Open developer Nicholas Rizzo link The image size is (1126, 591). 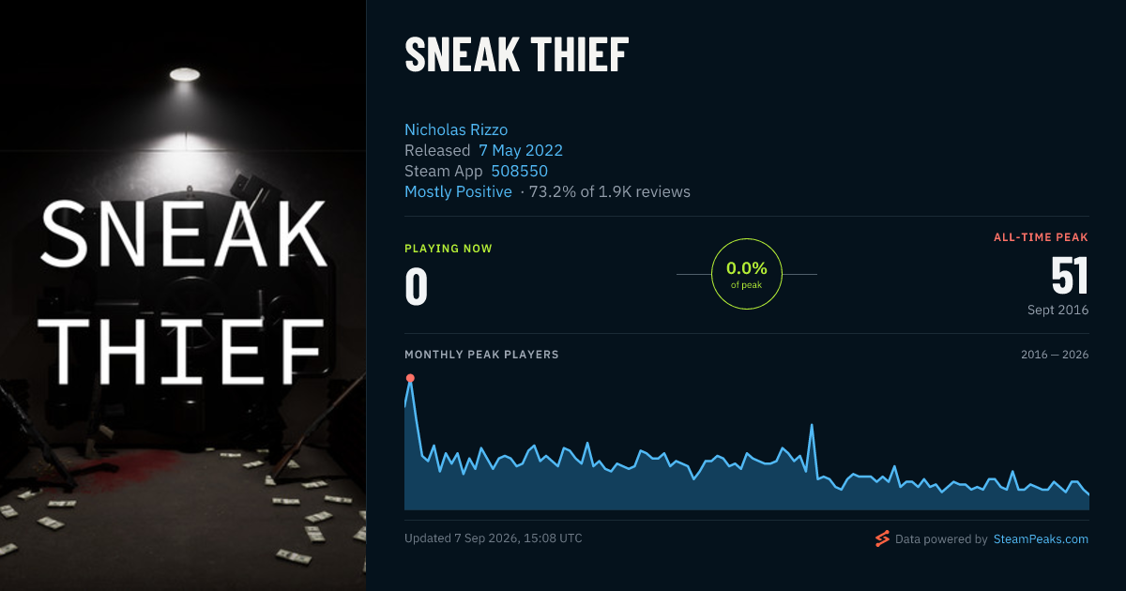pos(456,129)
